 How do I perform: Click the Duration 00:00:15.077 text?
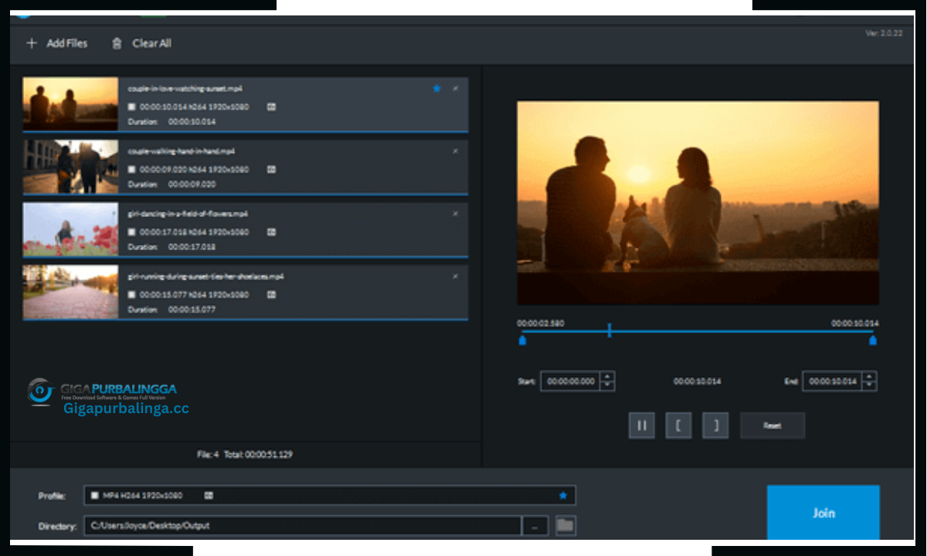[x=171, y=310]
